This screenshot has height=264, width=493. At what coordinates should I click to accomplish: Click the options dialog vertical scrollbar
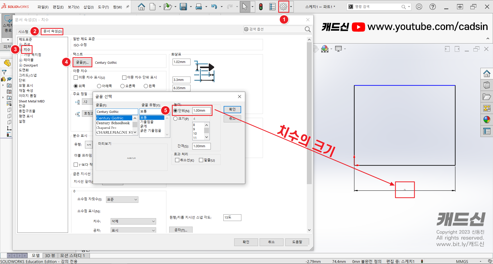pyautogui.click(x=309, y=113)
